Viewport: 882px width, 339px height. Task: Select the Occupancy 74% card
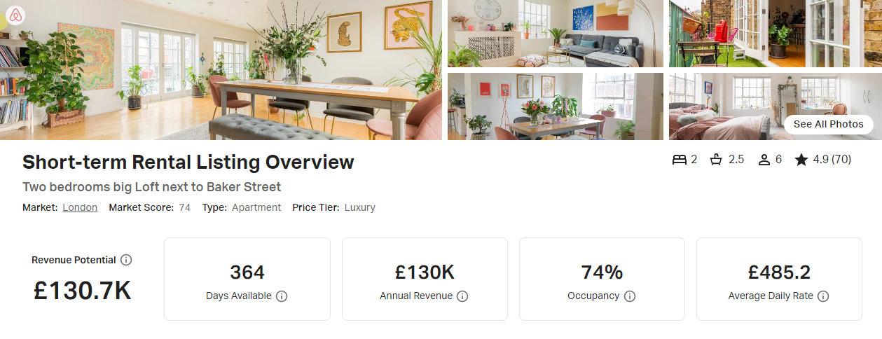coord(602,279)
